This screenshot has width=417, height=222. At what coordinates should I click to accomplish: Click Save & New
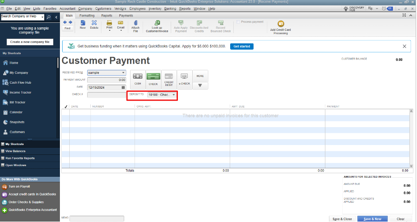pyautogui.click(x=372, y=219)
